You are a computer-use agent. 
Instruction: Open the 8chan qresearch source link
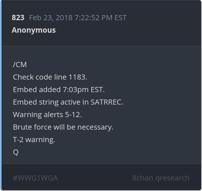(x=161, y=178)
